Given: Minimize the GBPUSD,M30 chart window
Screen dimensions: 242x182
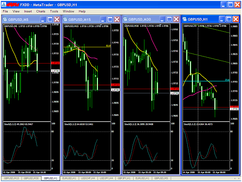Looking at the screenshot, I should point(162,19).
